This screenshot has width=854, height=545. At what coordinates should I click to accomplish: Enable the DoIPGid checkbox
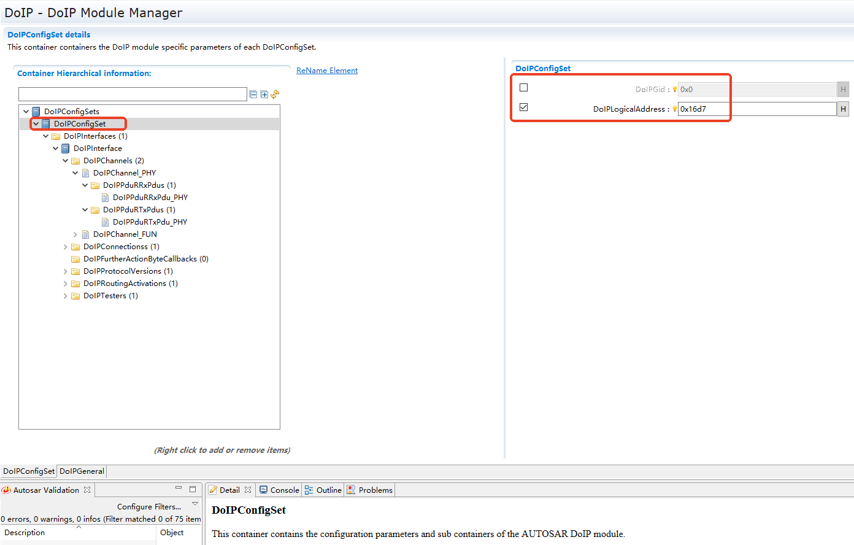point(523,88)
